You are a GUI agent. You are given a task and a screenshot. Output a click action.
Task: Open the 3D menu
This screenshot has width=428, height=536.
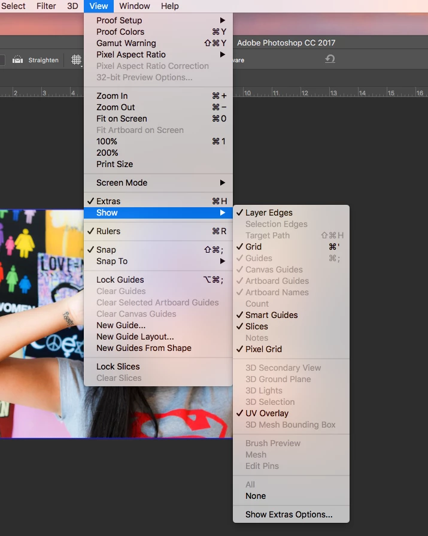pyautogui.click(x=72, y=6)
